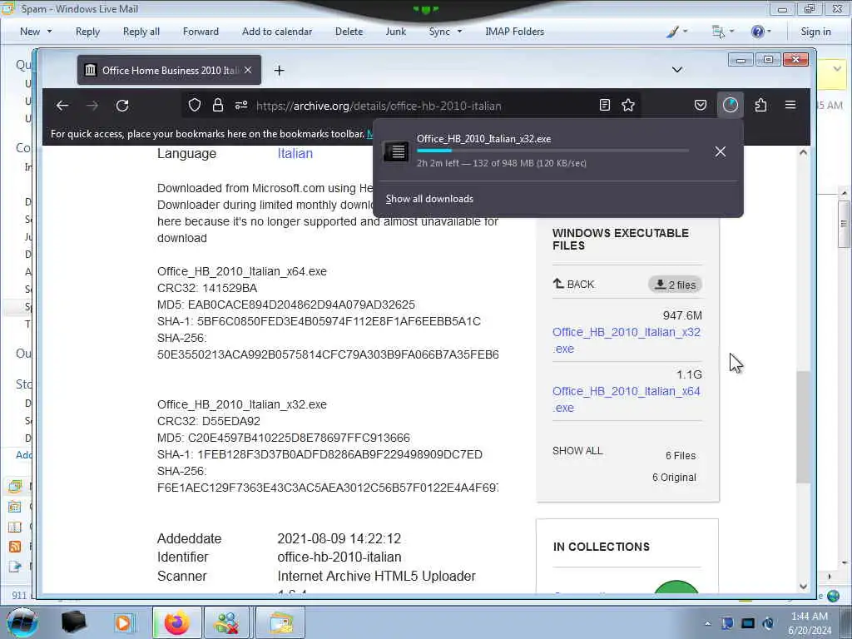852x639 pixels.
Task: Click the downloading file icon in panel
Action: click(395, 151)
